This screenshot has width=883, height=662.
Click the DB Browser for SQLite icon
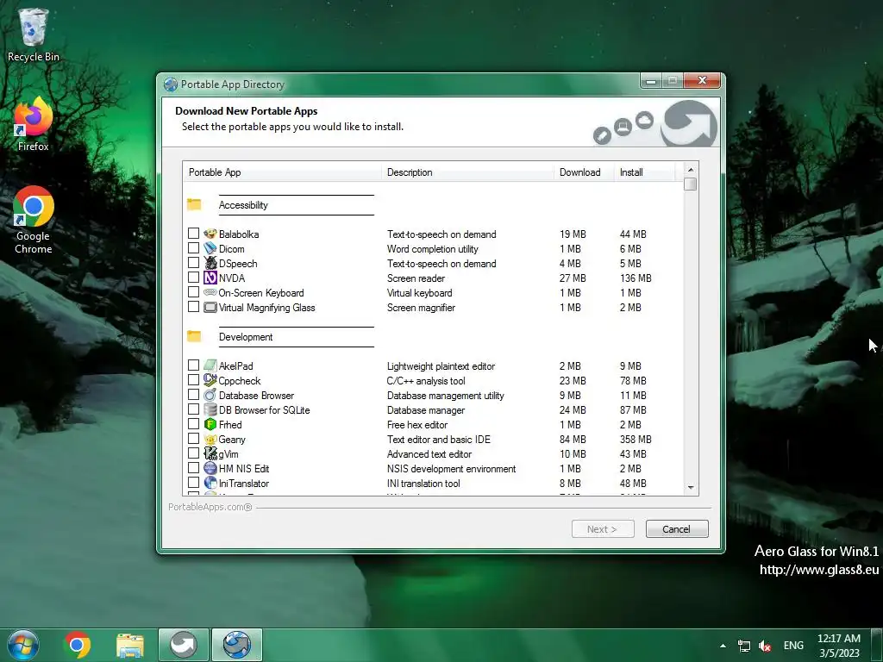[x=210, y=409]
